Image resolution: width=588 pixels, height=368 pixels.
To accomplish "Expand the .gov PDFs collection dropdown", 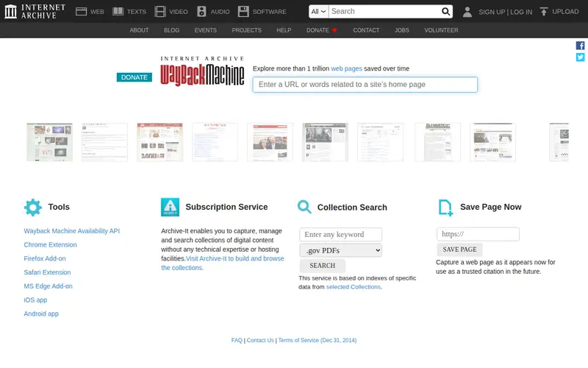I will (340, 250).
